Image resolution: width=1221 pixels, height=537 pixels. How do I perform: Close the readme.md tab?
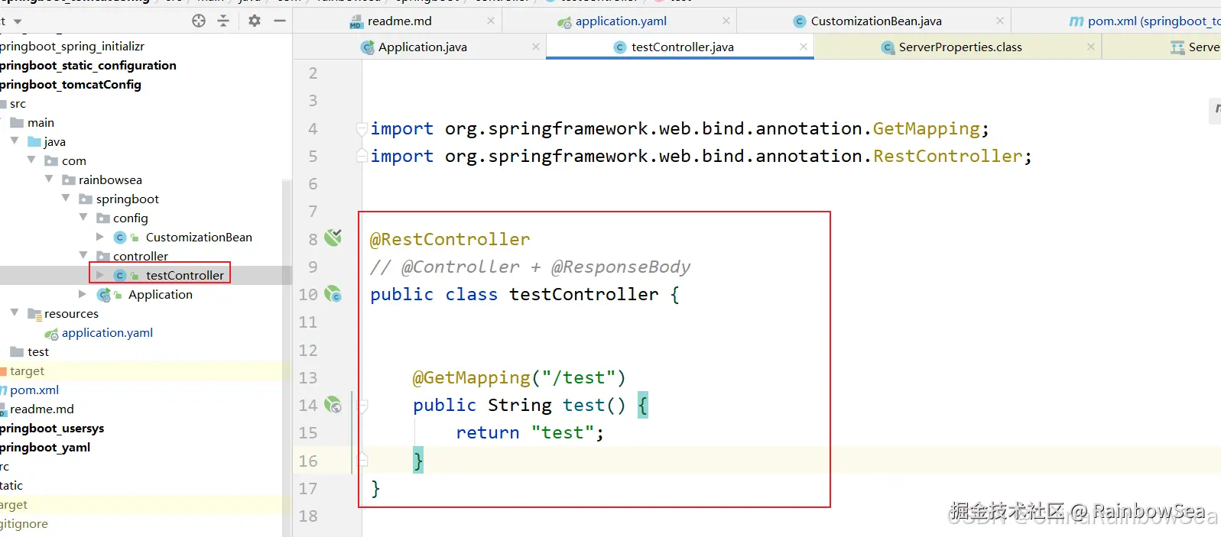[x=491, y=21]
